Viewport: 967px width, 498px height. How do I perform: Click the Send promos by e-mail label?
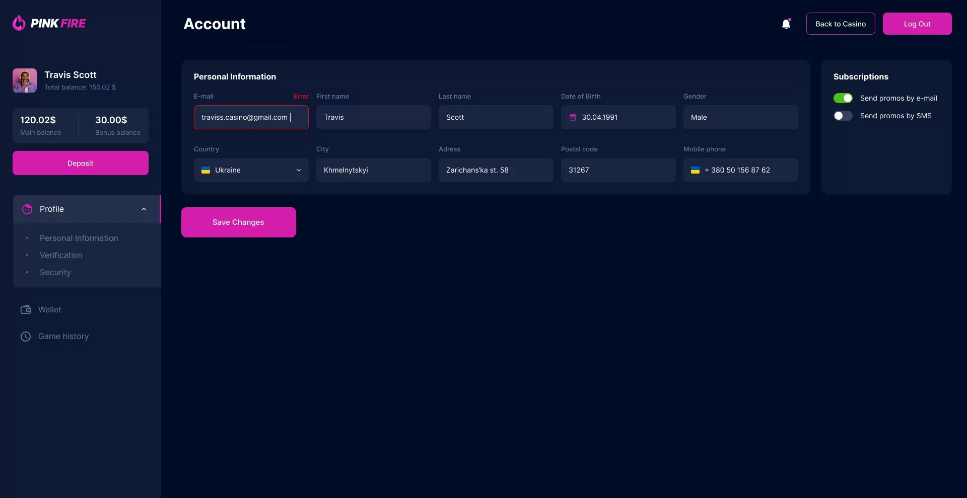(x=899, y=98)
